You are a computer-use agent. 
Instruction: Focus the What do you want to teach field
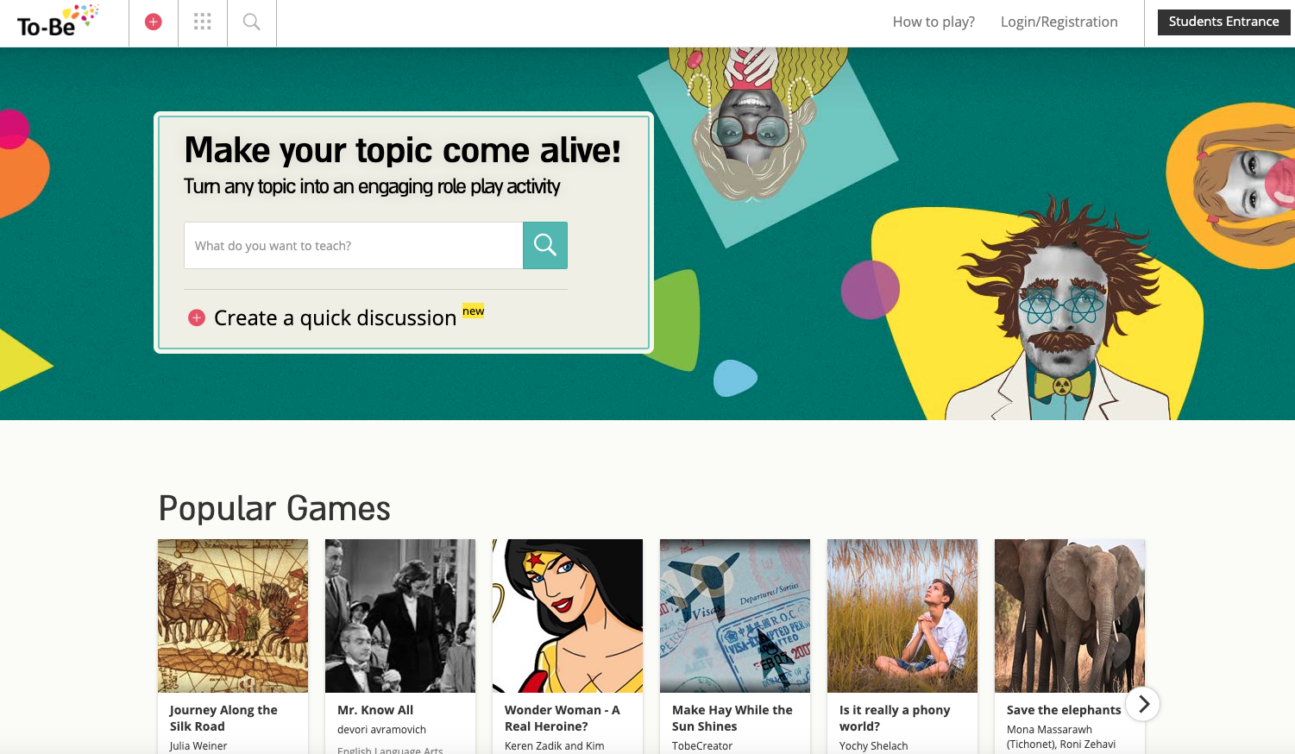pos(353,245)
